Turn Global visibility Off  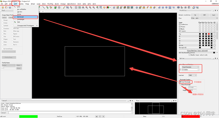204,15
